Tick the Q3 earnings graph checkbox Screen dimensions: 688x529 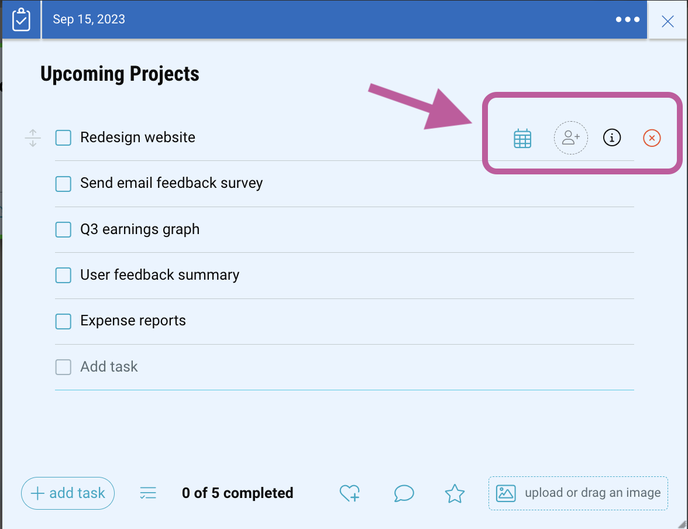[x=63, y=229]
